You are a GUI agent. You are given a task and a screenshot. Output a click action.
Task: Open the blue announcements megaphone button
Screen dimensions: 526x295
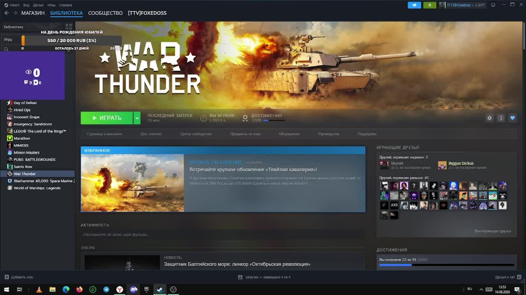(414, 5)
